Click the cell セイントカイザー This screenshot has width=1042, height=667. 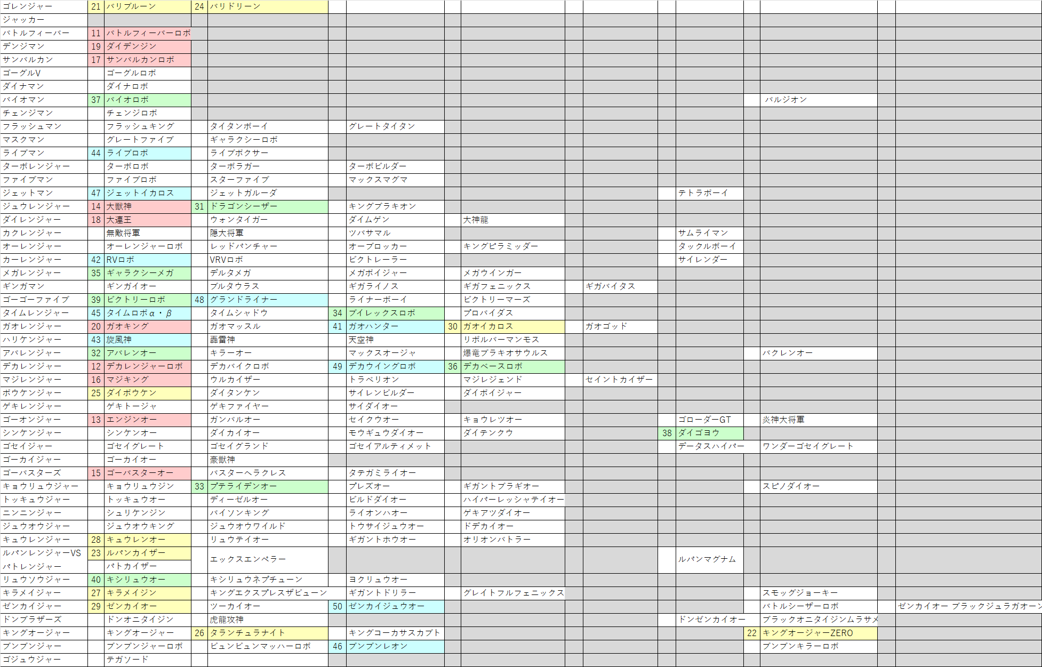(x=620, y=380)
